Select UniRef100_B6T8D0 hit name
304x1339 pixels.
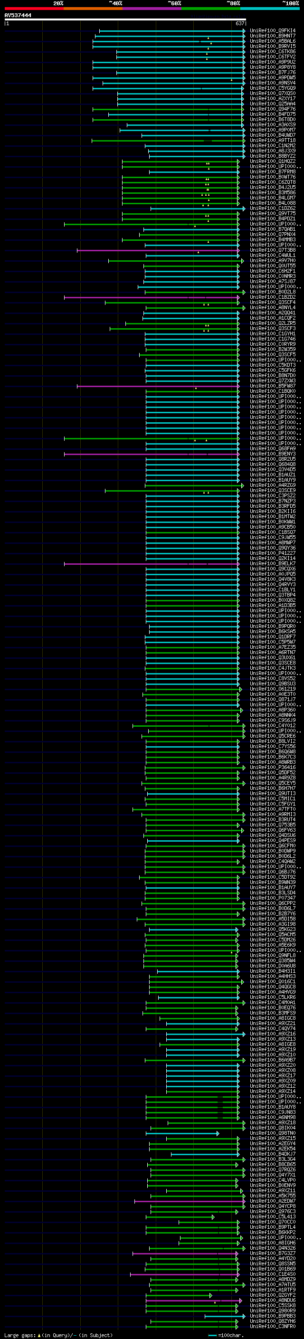coord(273,120)
